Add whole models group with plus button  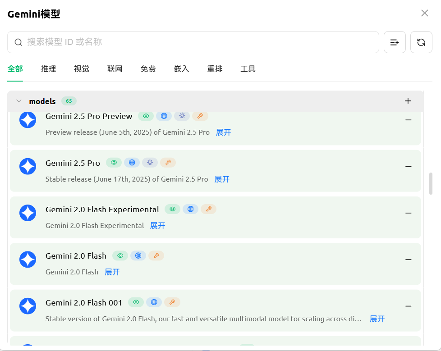408,101
